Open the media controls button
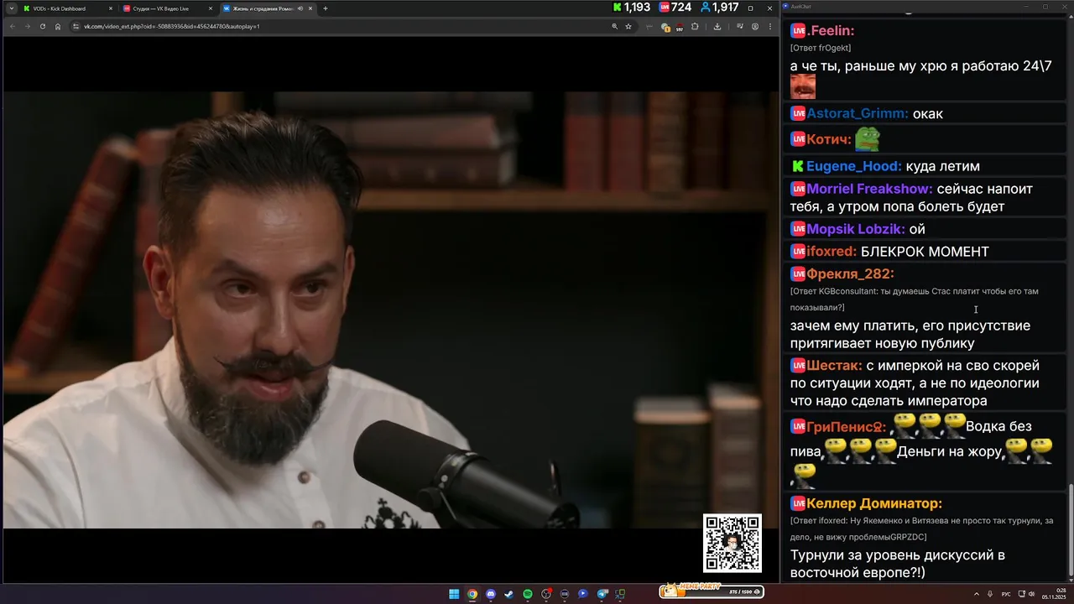The image size is (1074, 604). click(739, 26)
